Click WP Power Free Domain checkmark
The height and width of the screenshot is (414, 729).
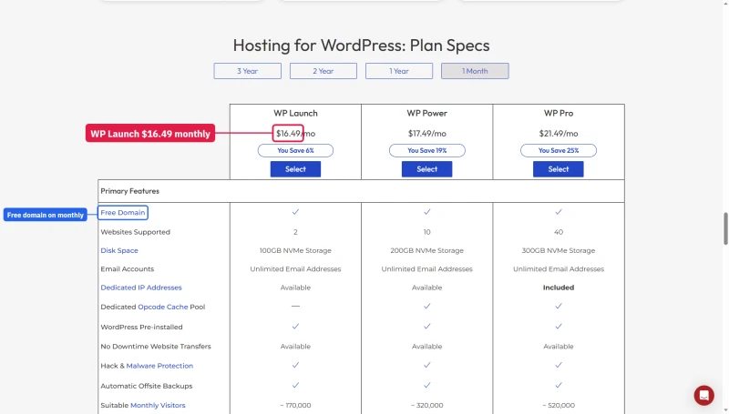tap(426, 212)
